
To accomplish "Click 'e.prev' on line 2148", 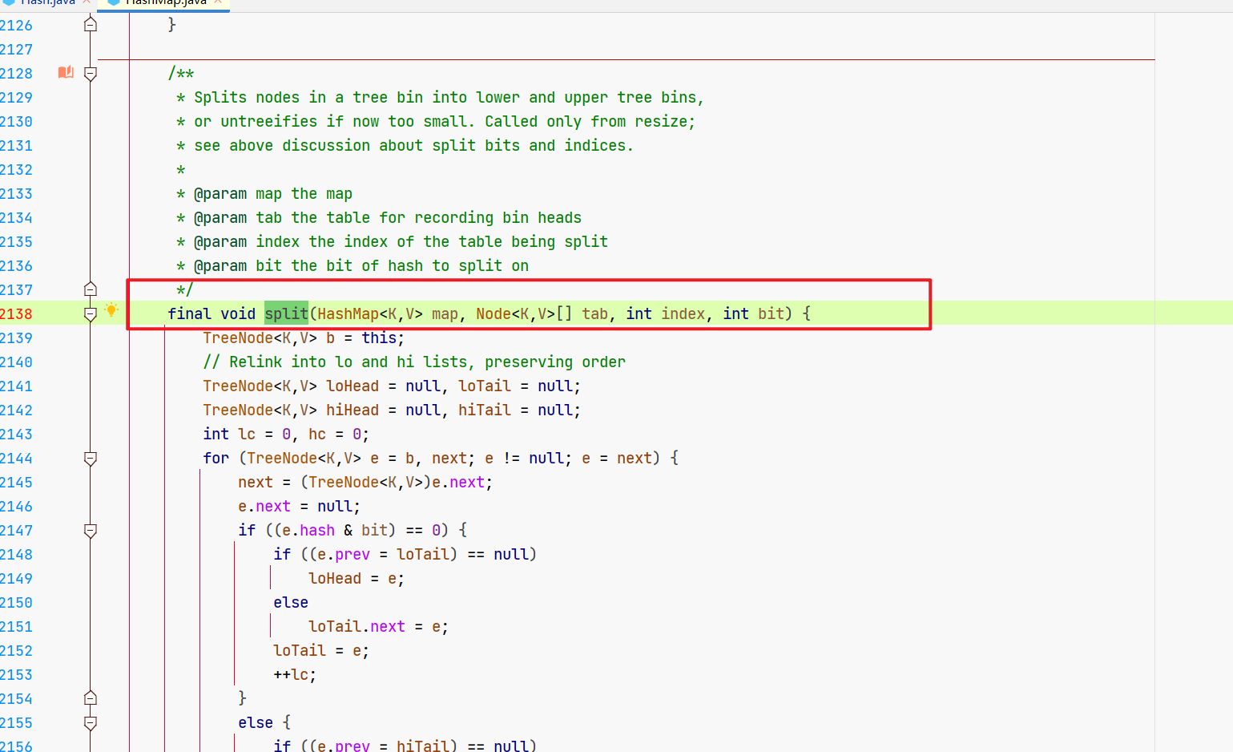I will coord(344,554).
